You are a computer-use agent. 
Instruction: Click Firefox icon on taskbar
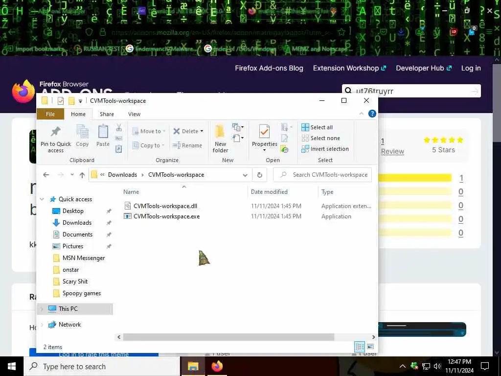click(x=217, y=366)
